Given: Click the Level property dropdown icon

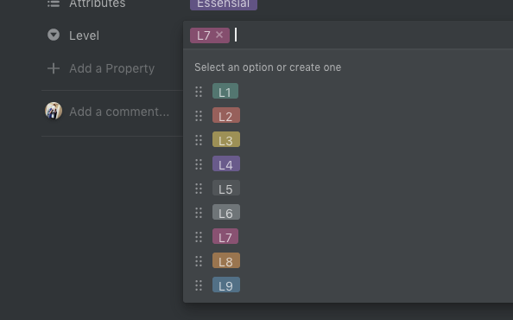Looking at the screenshot, I should point(54,35).
